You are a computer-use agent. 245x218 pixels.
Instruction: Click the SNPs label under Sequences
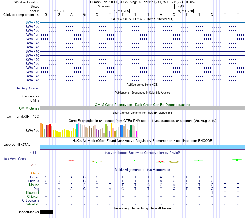35,100
